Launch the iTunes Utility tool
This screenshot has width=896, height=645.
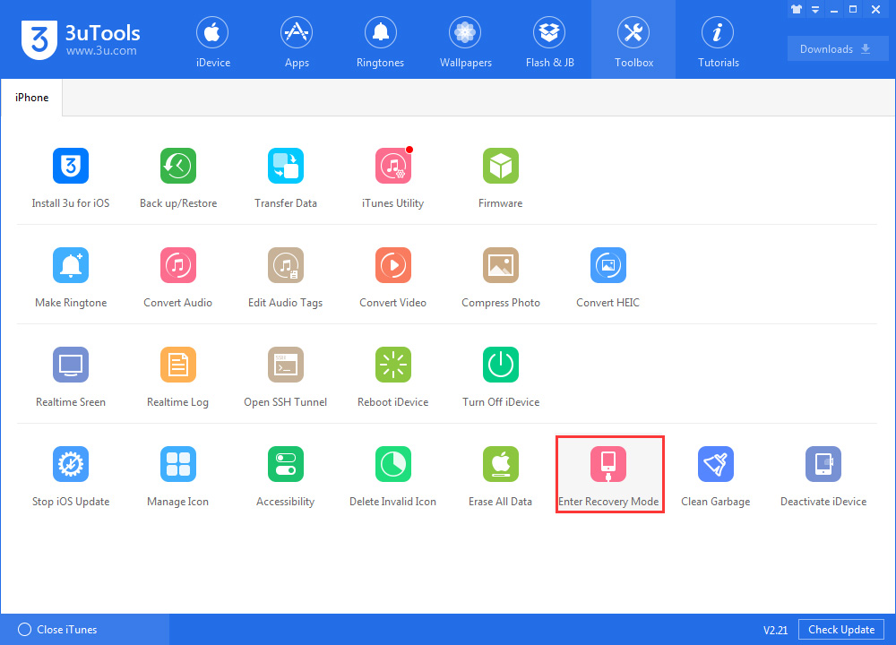(x=393, y=176)
